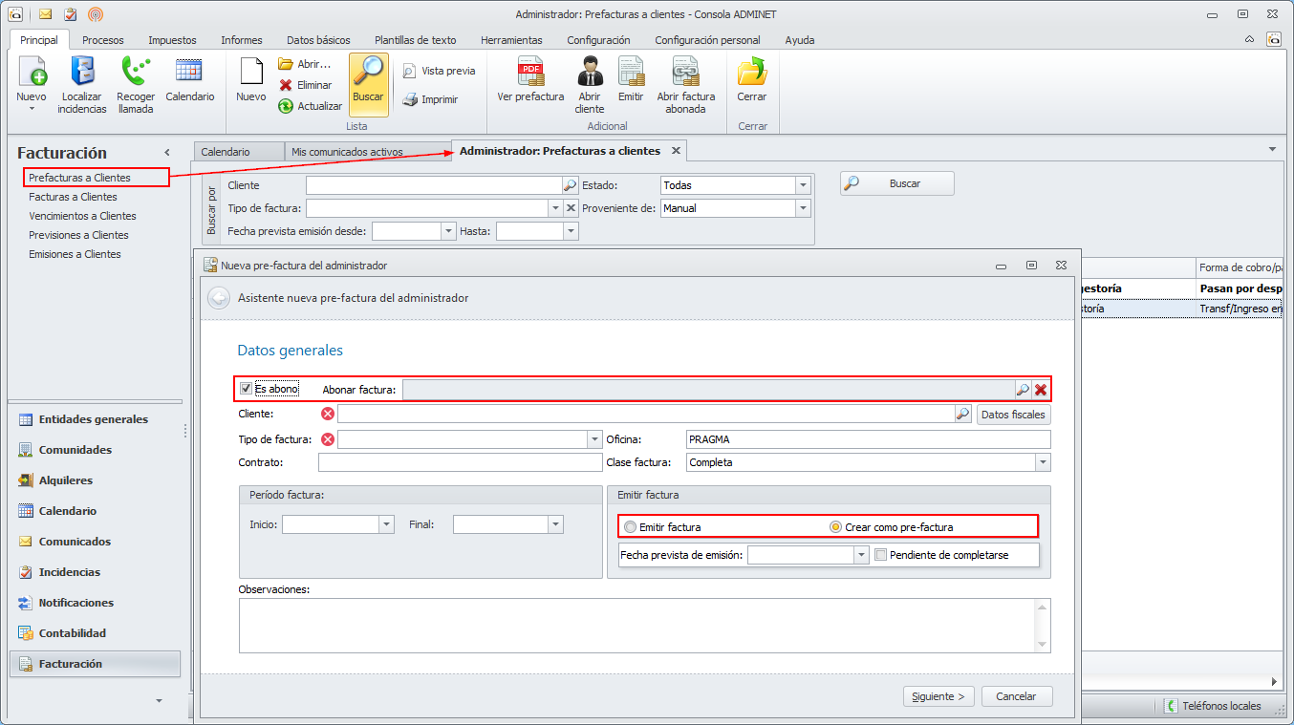Screen dimensions: 1294x725
Task: Click Abrir folder icon in Lista group
Action: pyautogui.click(x=285, y=64)
